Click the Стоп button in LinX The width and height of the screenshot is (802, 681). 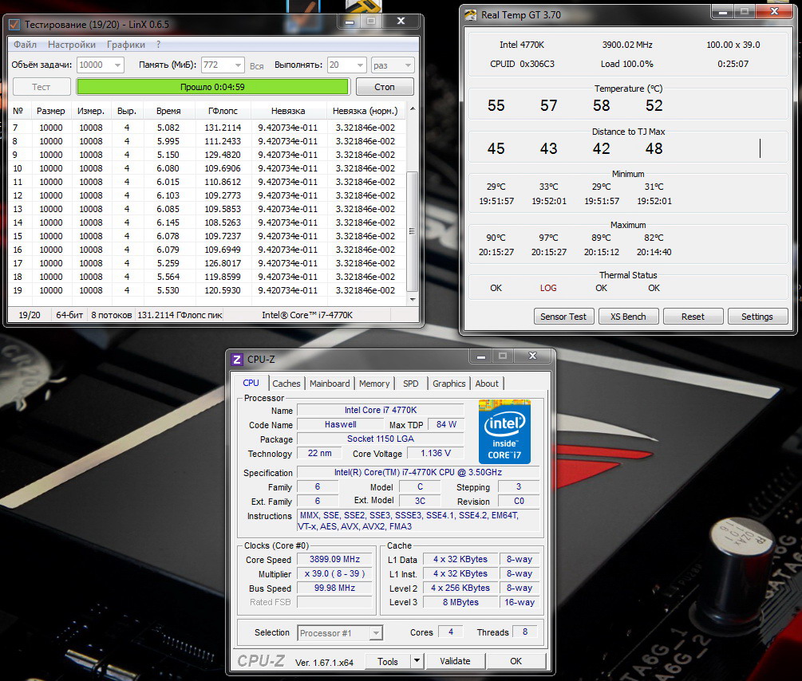pyautogui.click(x=385, y=87)
